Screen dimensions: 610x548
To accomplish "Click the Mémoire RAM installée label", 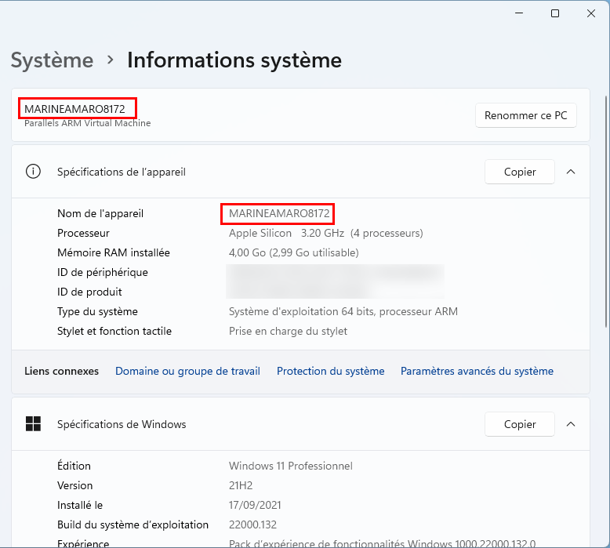I will coord(114,252).
